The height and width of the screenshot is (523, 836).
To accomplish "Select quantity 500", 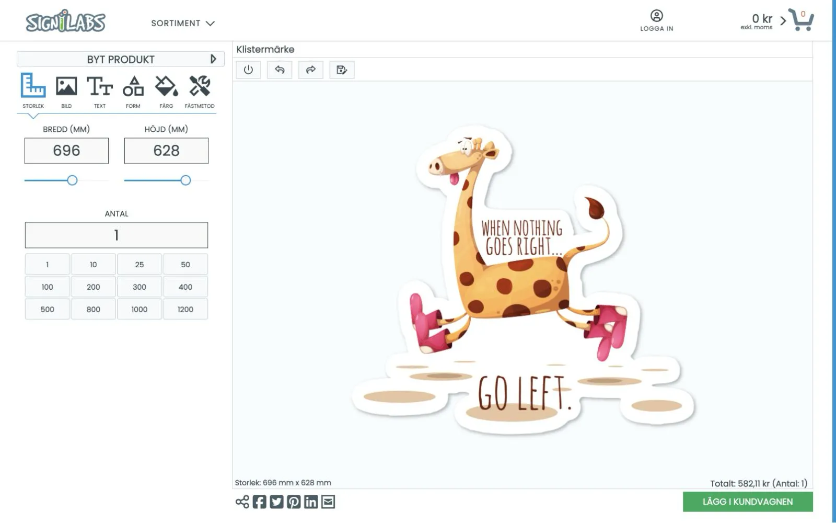I will 47,309.
